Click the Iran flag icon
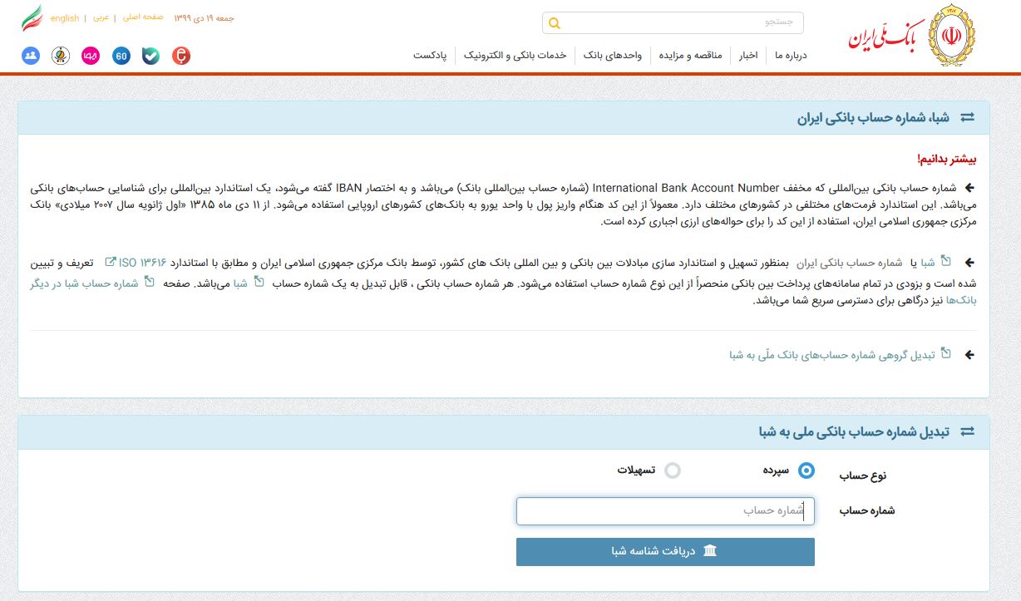1021x601 pixels. point(32,18)
